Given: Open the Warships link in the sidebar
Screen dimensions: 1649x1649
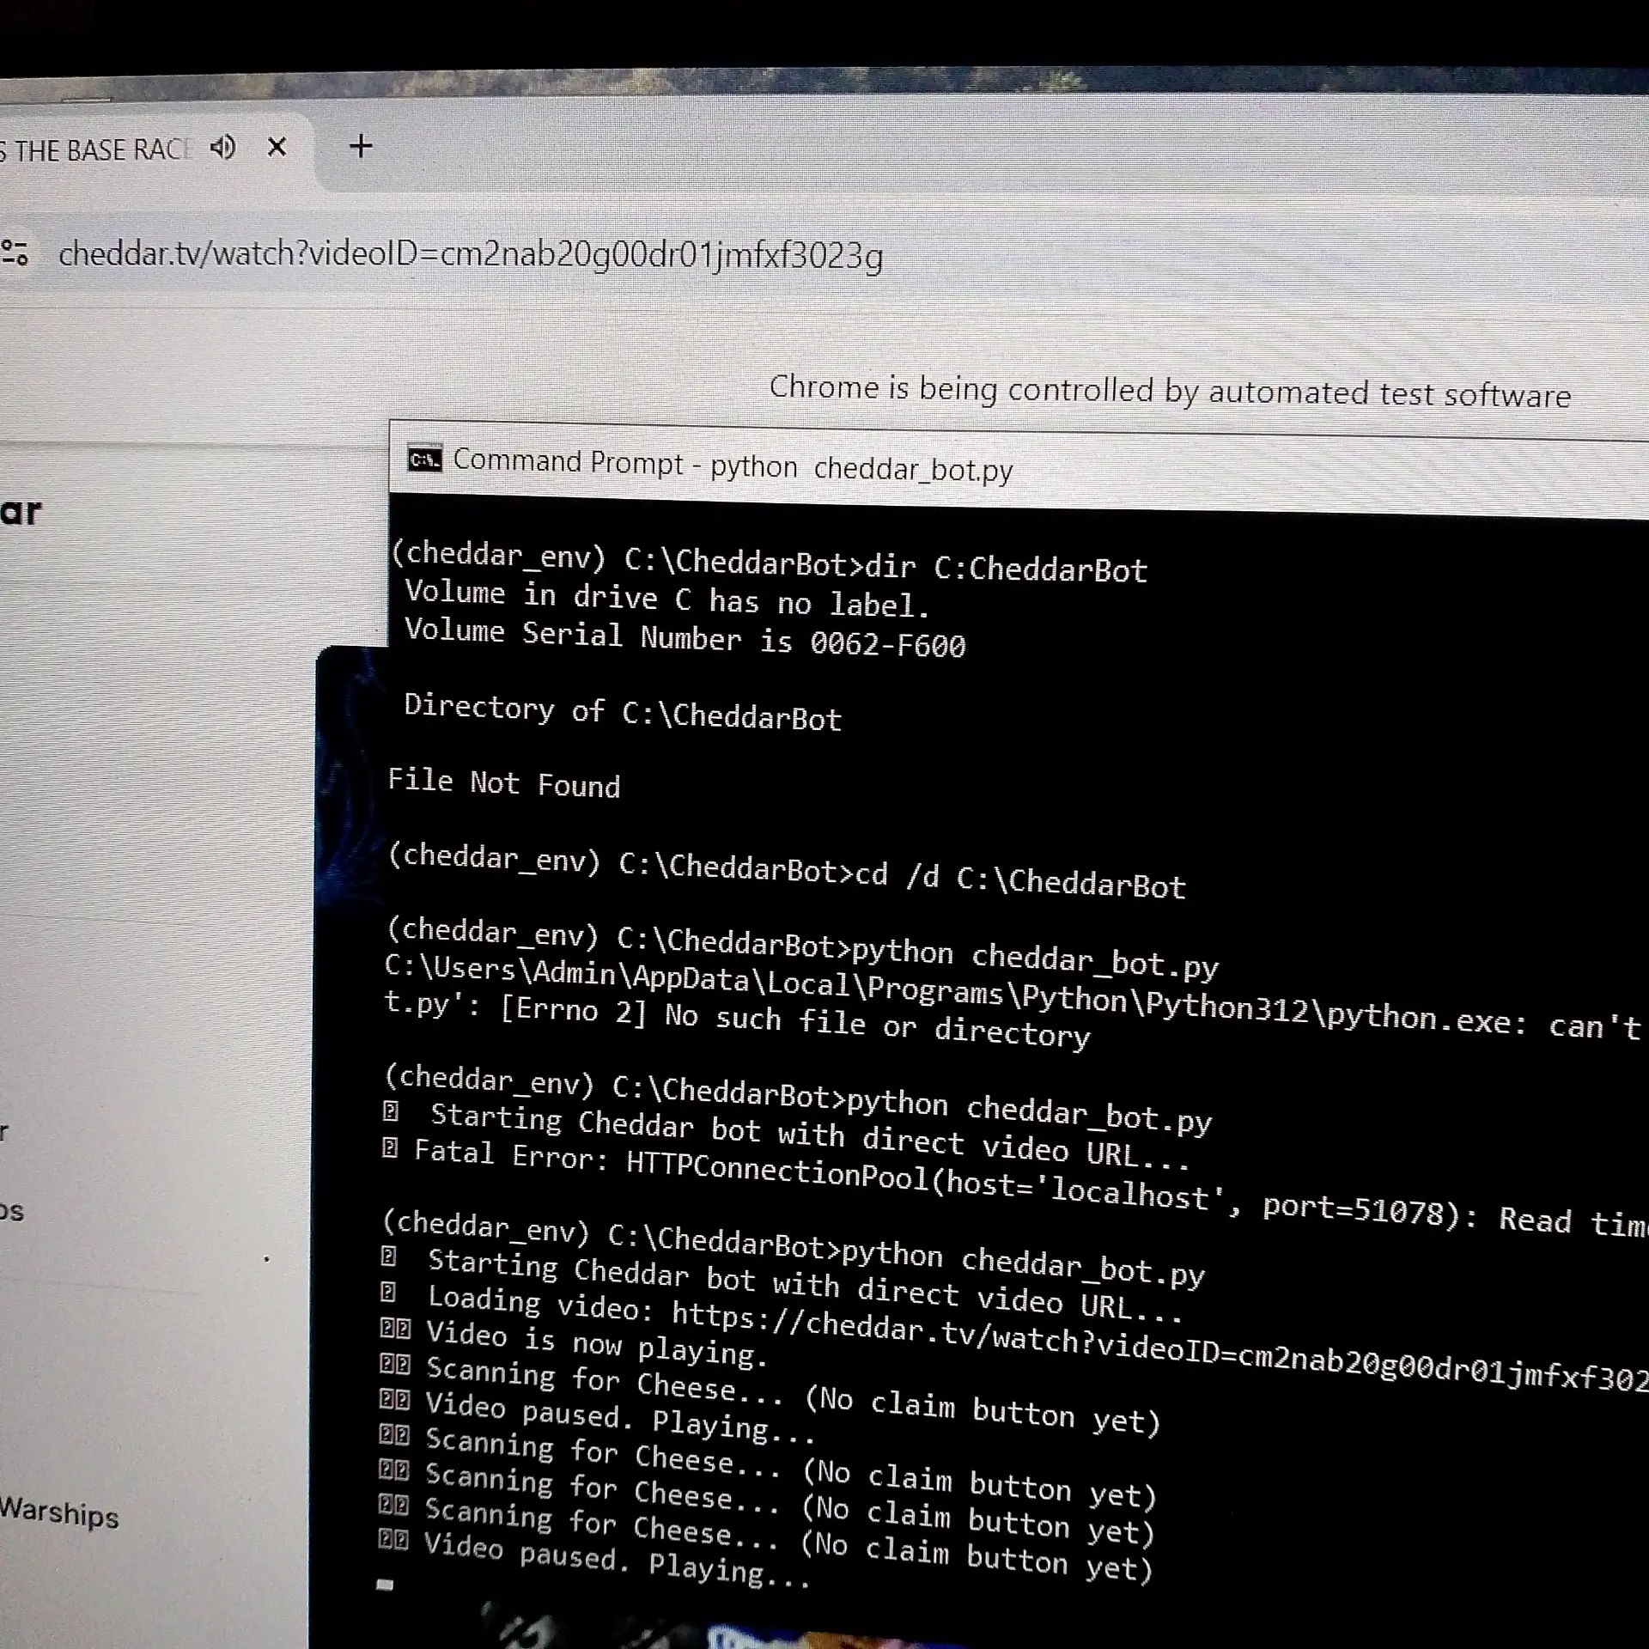Looking at the screenshot, I should pyautogui.click(x=59, y=1512).
